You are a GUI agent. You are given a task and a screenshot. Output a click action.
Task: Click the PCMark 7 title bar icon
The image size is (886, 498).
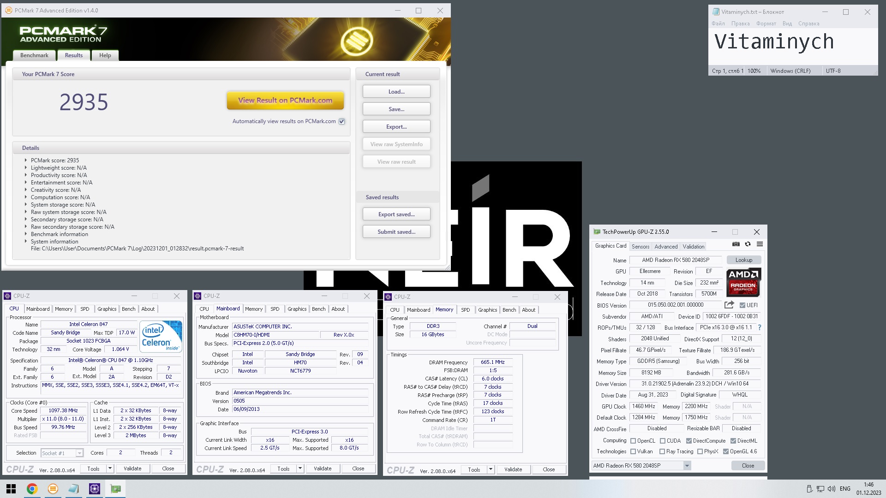coord(8,10)
